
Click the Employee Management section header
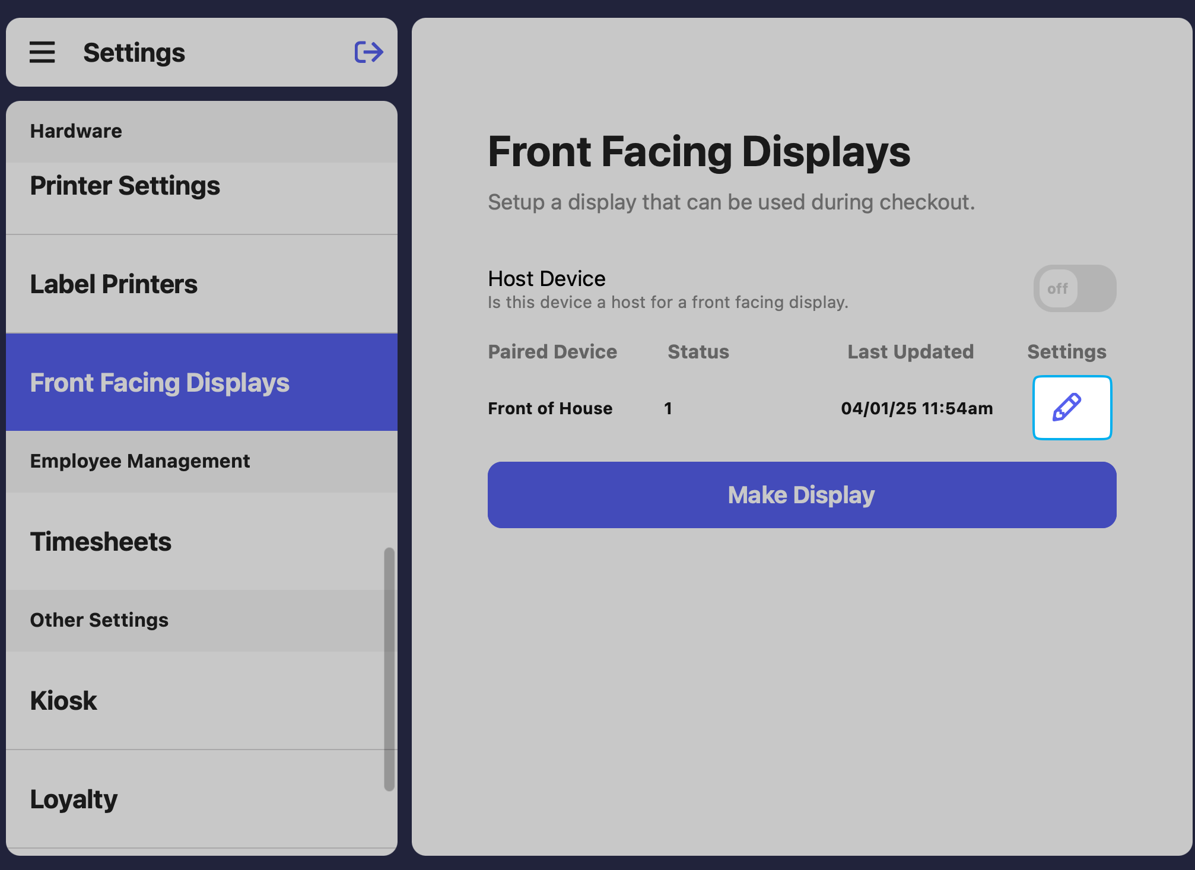click(x=140, y=461)
